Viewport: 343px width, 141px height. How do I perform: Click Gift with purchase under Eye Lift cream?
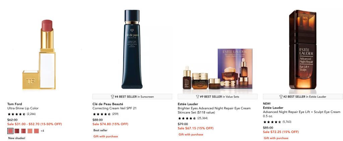276,138
